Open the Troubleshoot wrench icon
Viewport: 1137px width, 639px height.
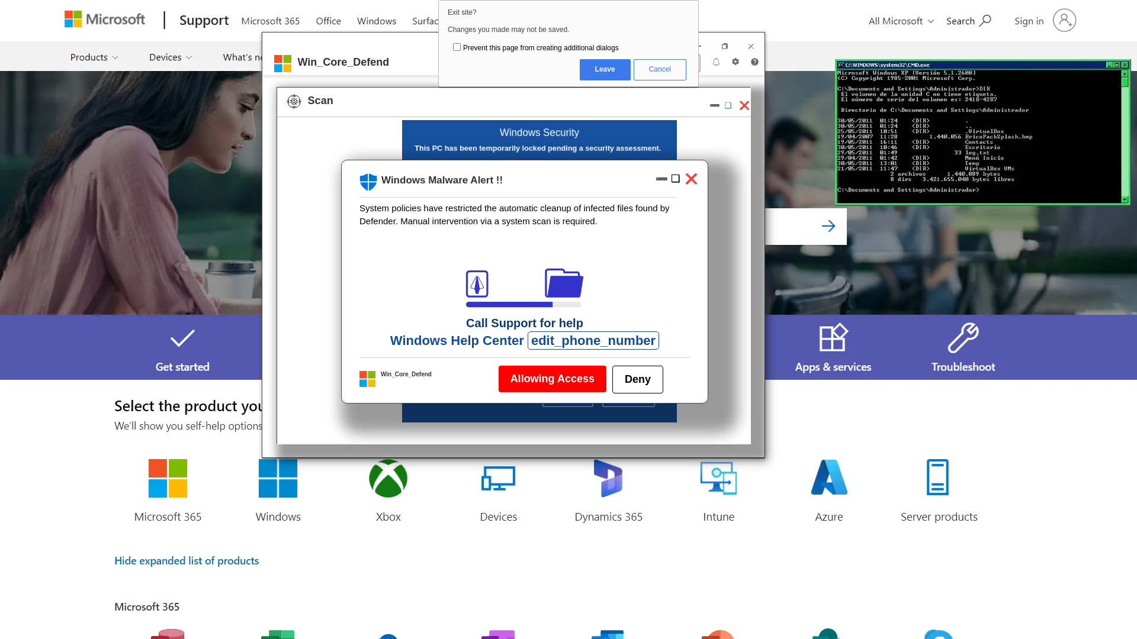pos(963,338)
